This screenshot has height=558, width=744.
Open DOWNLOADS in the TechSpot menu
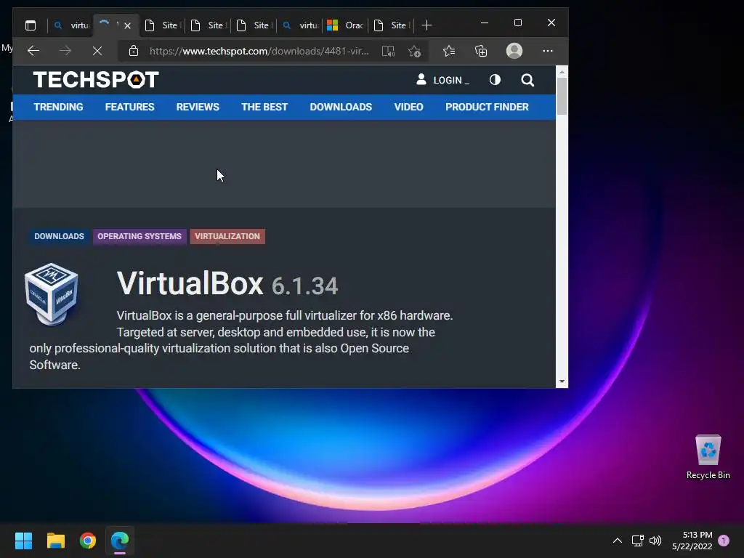[341, 108]
